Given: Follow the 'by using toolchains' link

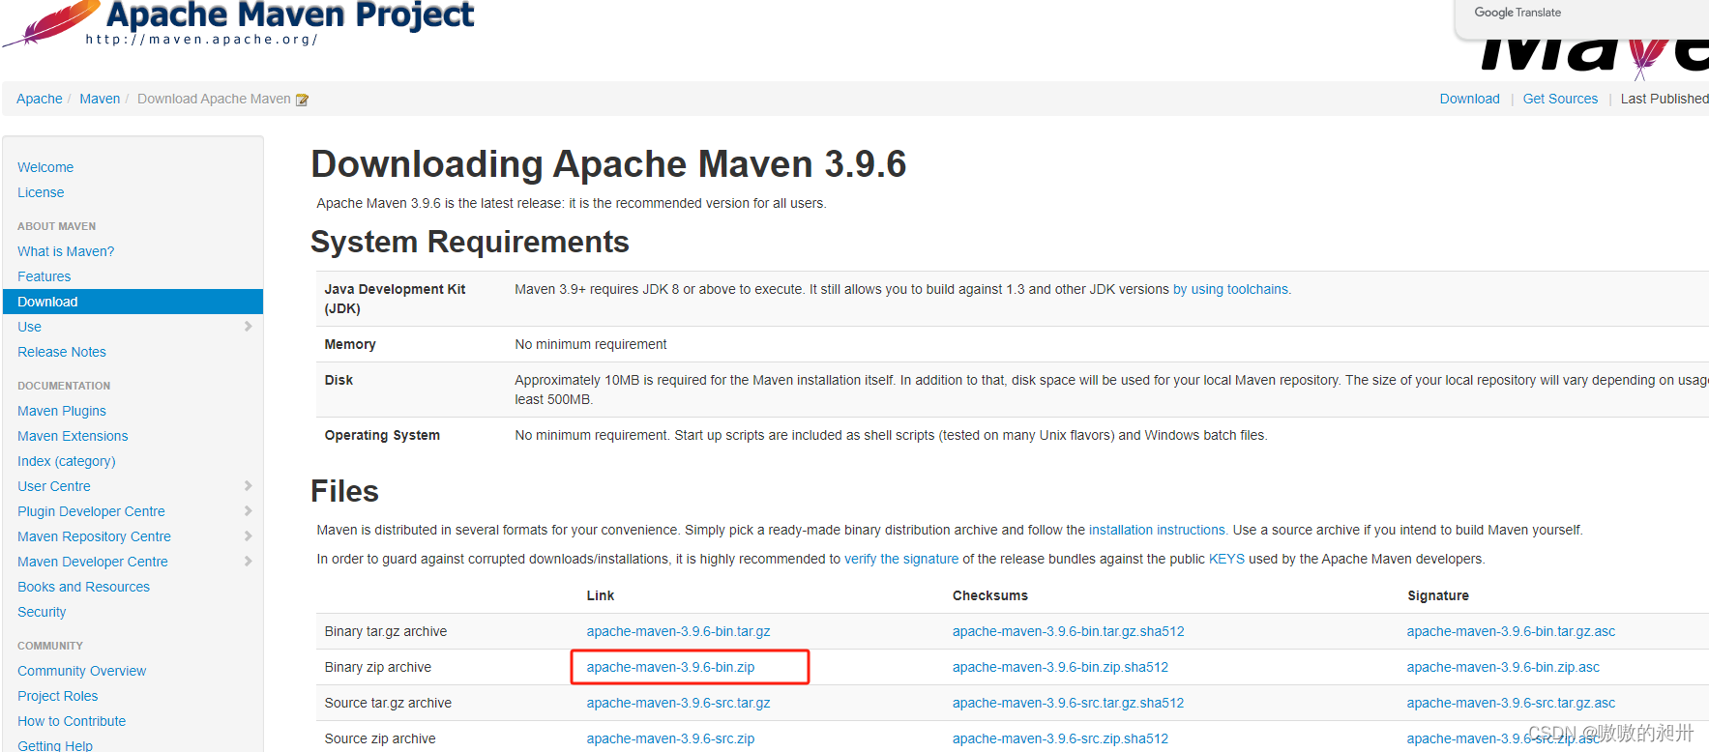Looking at the screenshot, I should coord(1230,289).
